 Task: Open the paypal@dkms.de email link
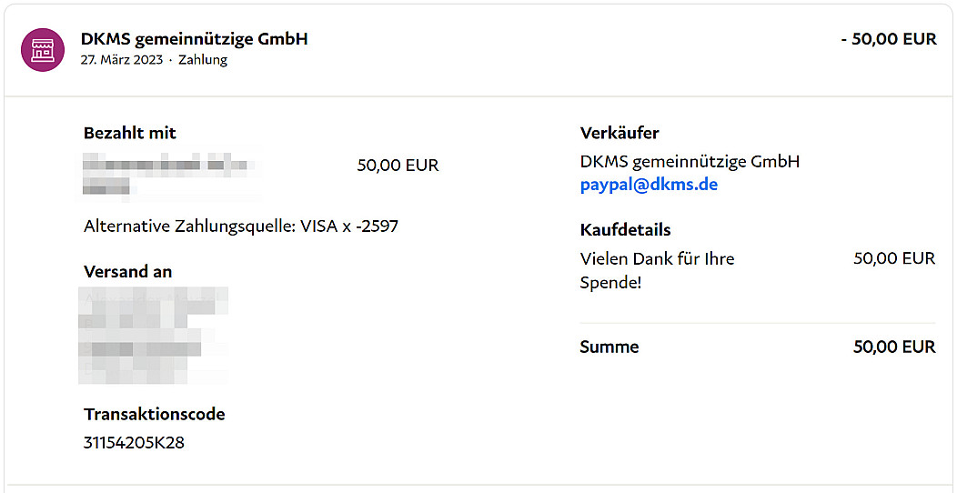[x=649, y=185]
